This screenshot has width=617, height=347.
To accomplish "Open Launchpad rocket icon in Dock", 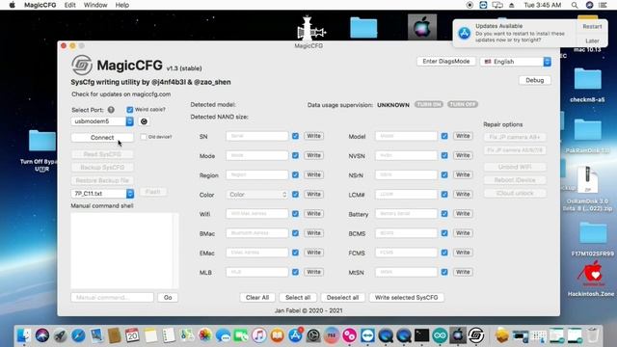I will click(x=60, y=335).
